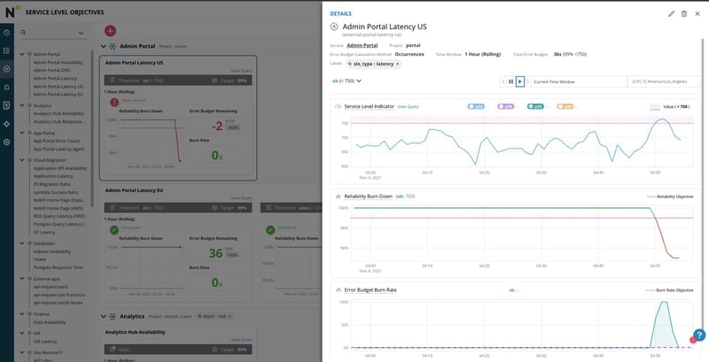The width and height of the screenshot is (709, 362).
Task: Click the service icon next to Analytics group header
Action: coord(113,317)
